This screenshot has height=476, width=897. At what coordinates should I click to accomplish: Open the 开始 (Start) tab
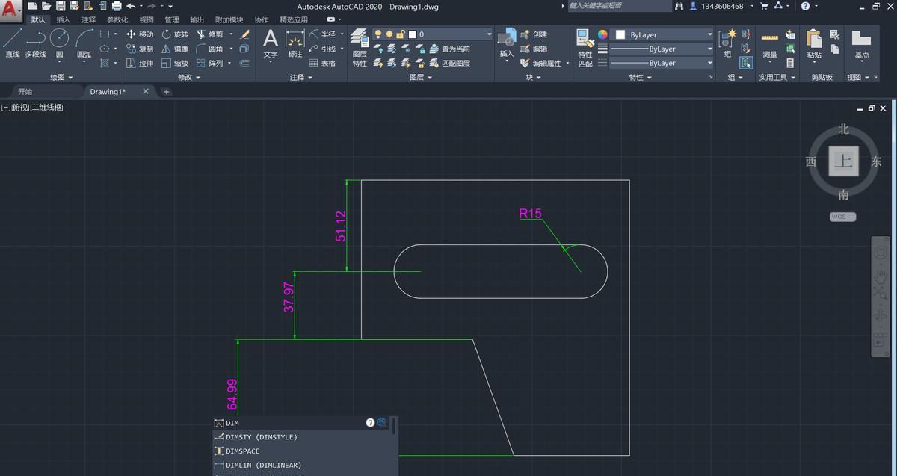(x=25, y=91)
